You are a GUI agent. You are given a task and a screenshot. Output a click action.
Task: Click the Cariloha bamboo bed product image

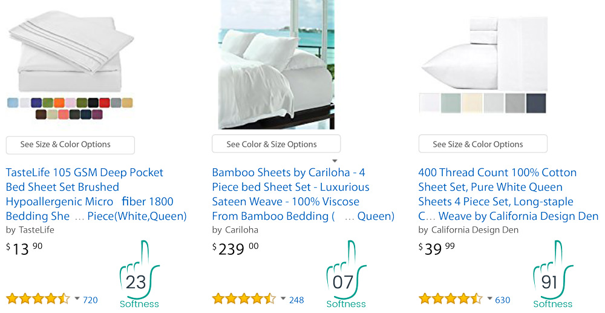(x=276, y=64)
